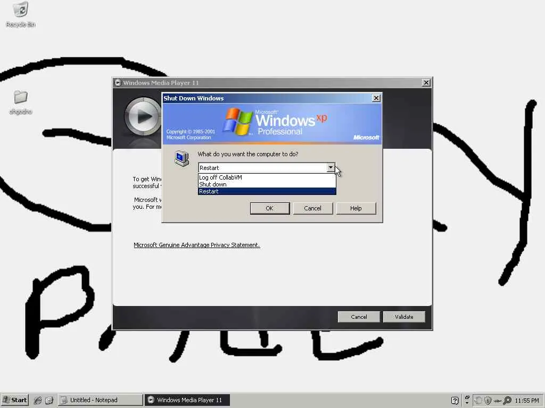
Task: Open the Start menu
Action: (x=14, y=400)
